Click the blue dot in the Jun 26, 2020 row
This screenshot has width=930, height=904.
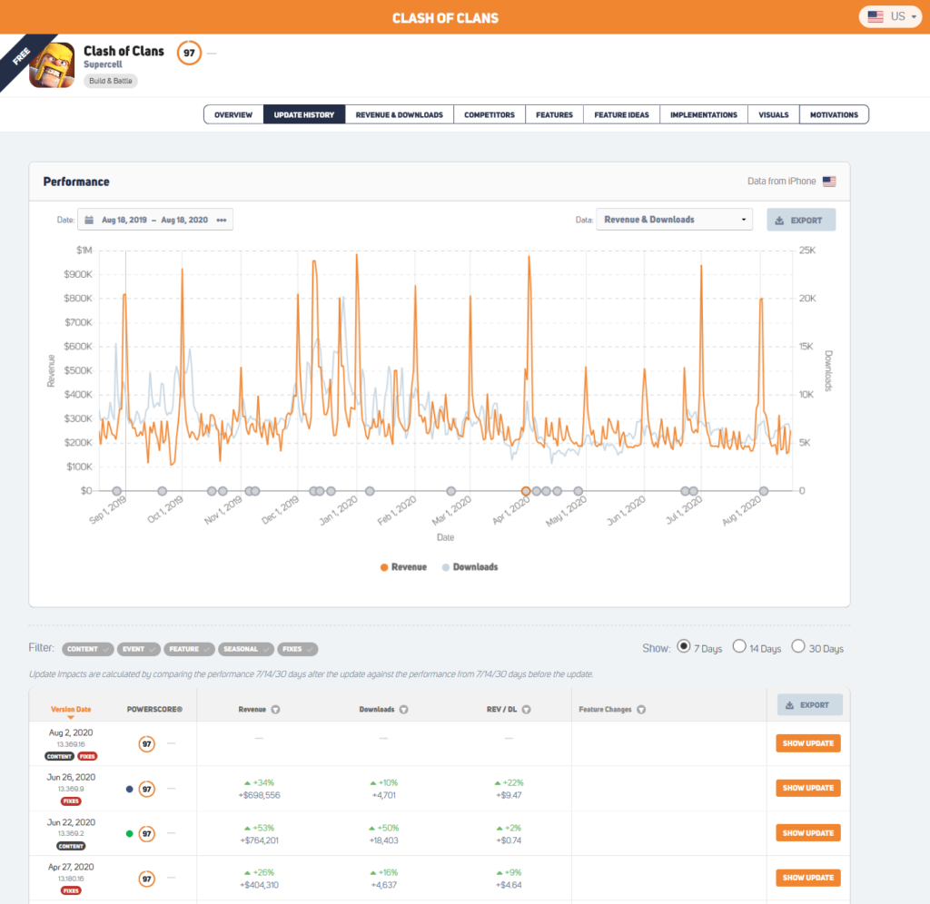(x=129, y=789)
